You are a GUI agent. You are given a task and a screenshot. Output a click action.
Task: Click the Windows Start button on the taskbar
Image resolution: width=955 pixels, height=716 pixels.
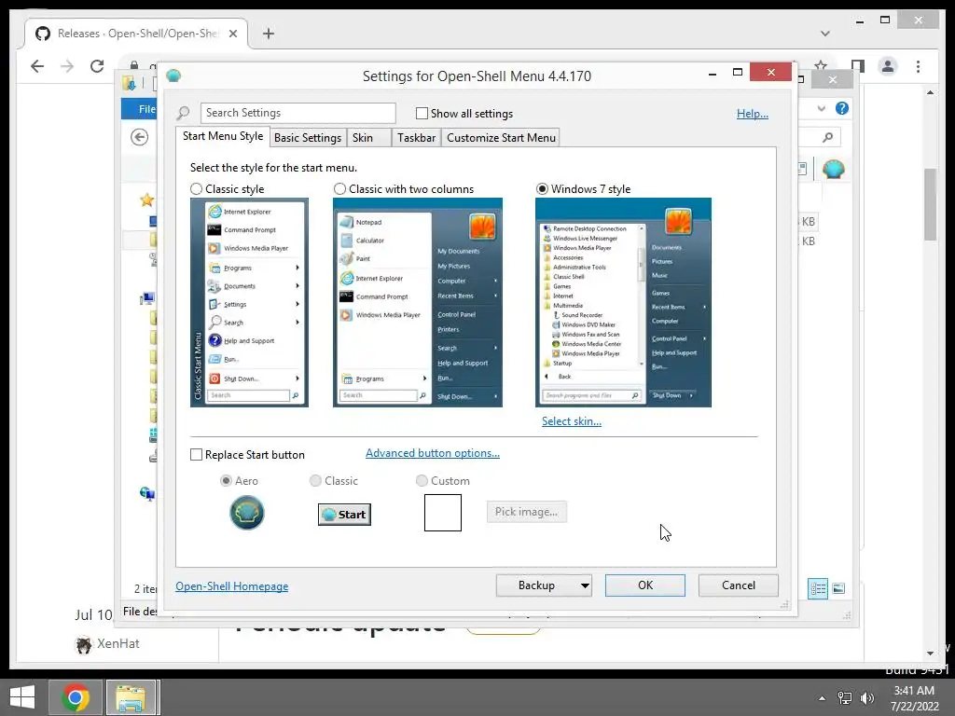coord(22,697)
